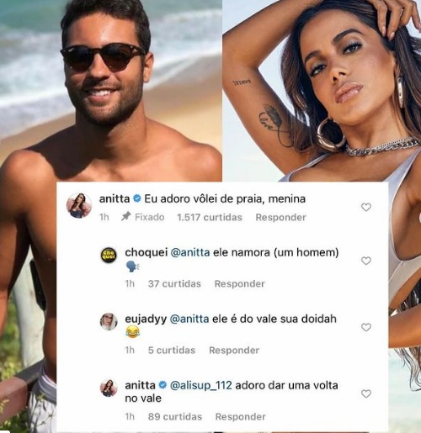
Task: Like eujadyy's reply with heart icon
Action: [366, 327]
